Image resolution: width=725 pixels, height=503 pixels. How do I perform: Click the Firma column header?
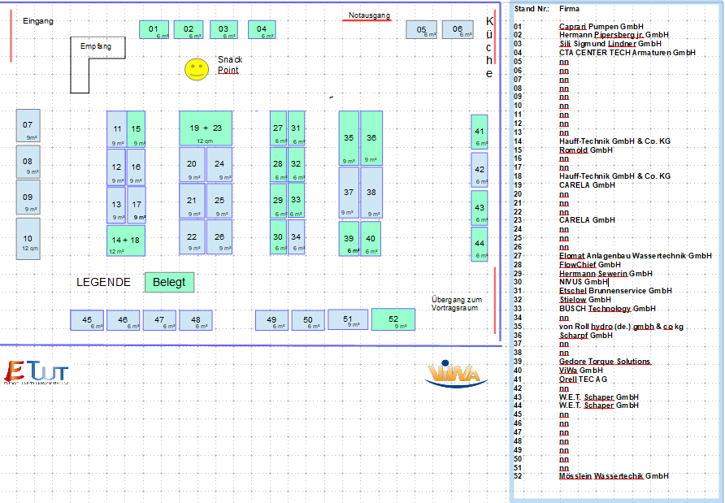(569, 9)
